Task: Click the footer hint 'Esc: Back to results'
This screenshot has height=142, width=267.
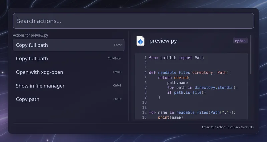Action: (240, 127)
